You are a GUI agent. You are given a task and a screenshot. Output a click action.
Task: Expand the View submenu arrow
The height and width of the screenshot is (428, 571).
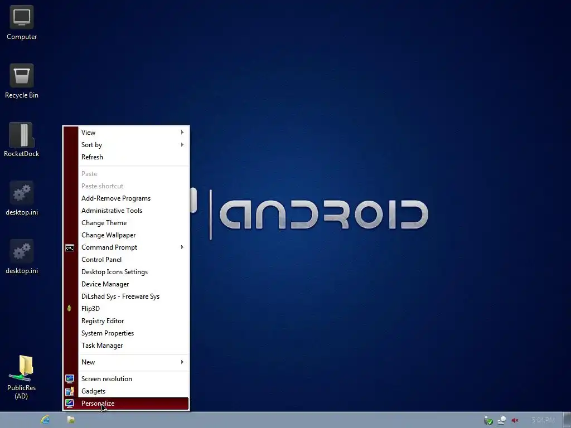[x=182, y=133]
